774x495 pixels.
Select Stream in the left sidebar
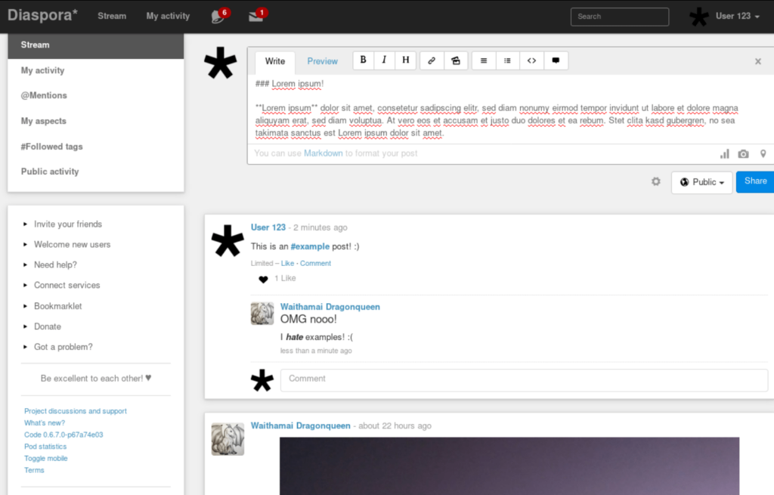click(x=96, y=45)
